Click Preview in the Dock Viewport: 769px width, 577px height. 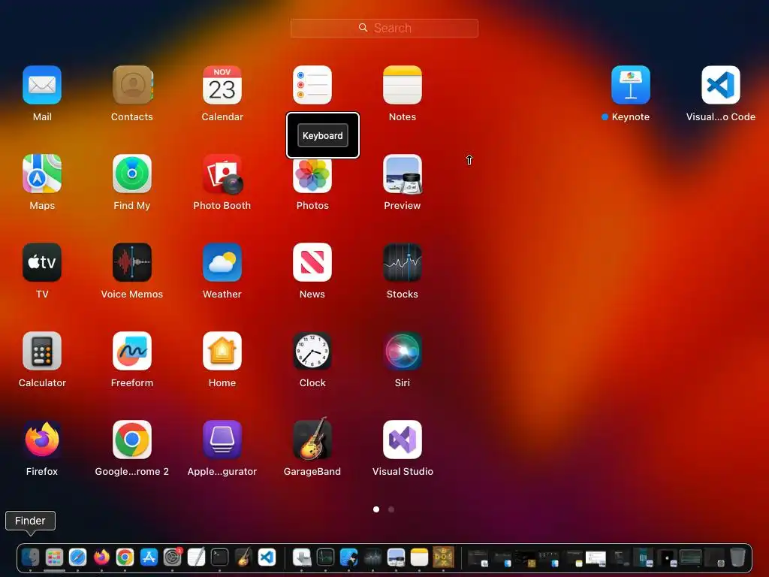click(396, 557)
